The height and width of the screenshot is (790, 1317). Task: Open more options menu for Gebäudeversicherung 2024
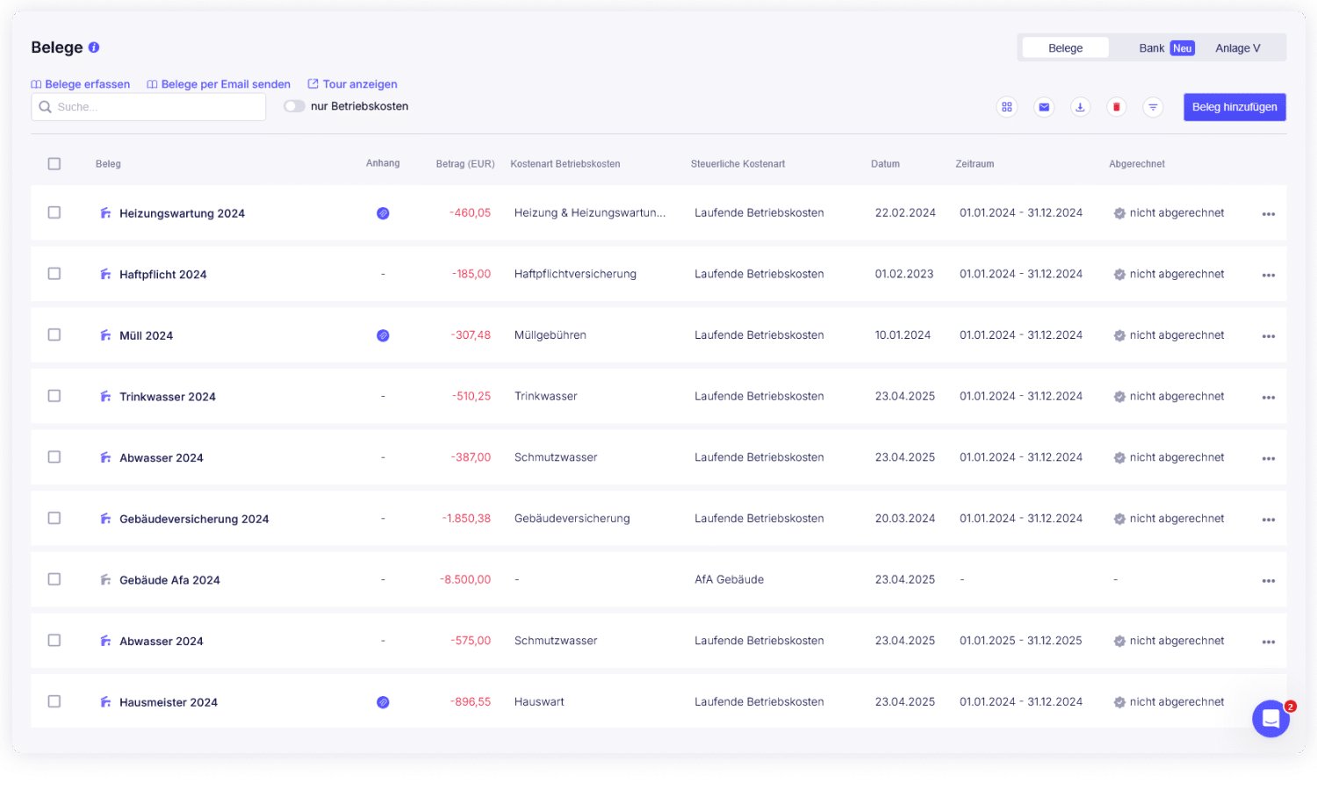(x=1269, y=520)
